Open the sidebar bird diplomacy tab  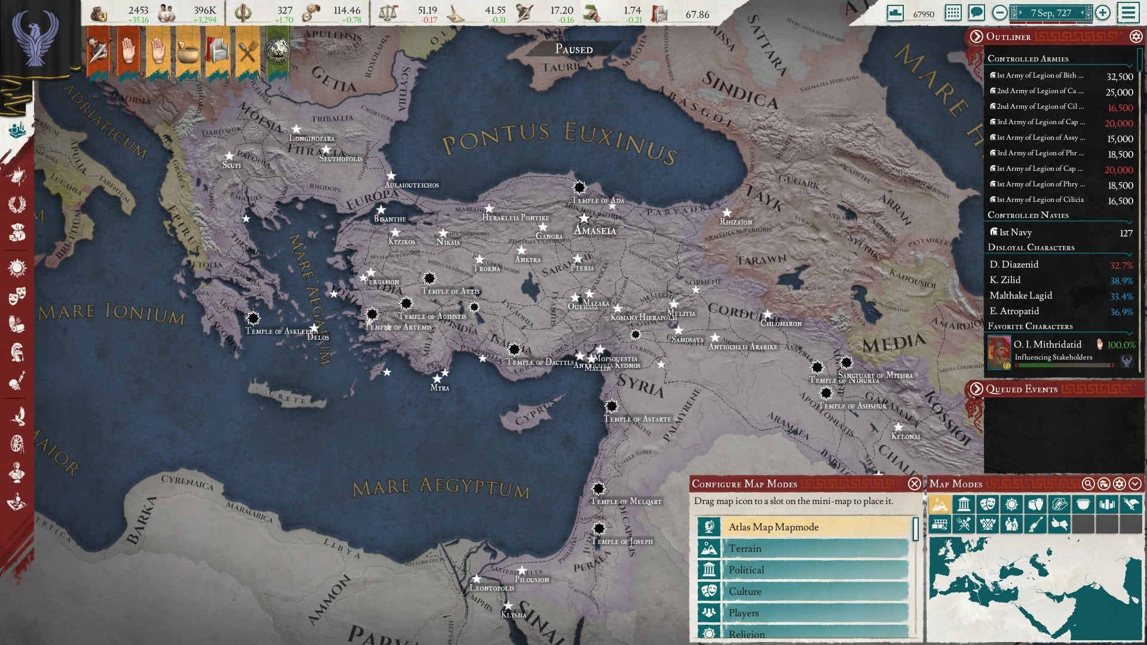(x=17, y=416)
